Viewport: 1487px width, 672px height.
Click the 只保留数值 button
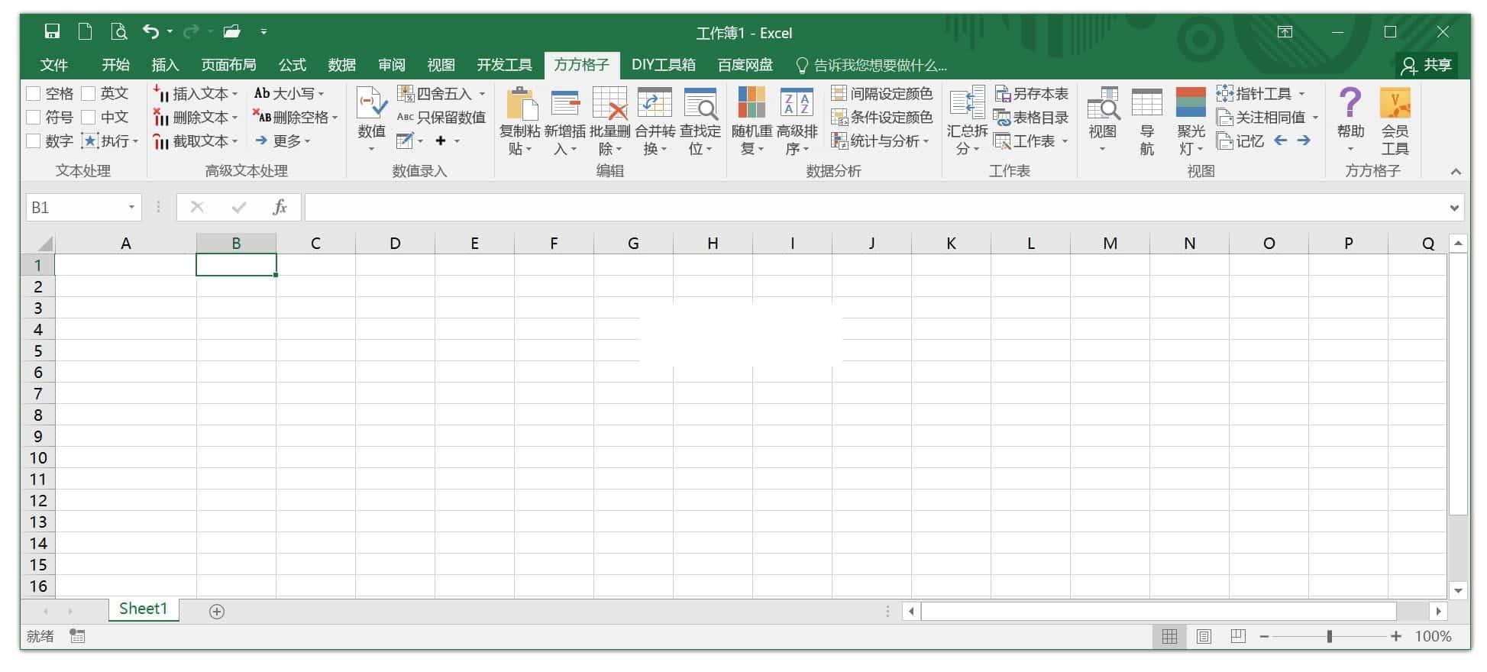pyautogui.click(x=441, y=118)
